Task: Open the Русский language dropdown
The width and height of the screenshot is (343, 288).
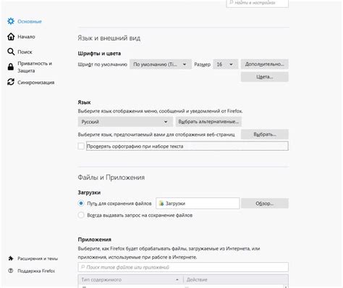Action: coord(125,122)
